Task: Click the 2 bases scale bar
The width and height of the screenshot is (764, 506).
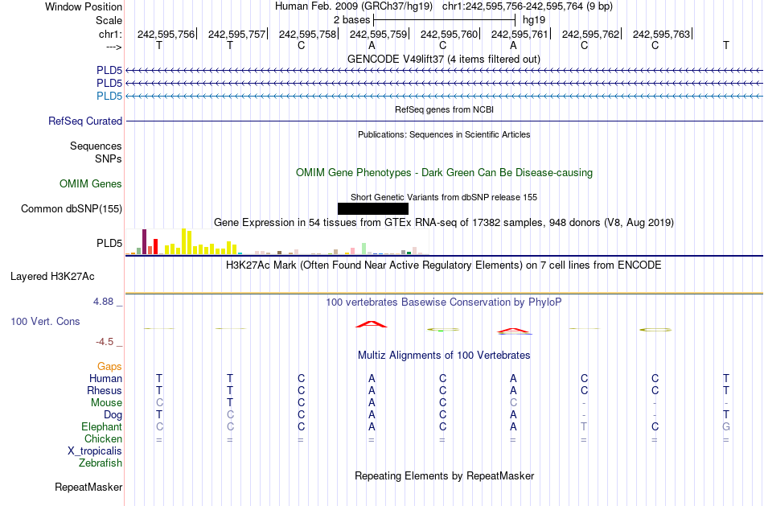Action: [444, 20]
